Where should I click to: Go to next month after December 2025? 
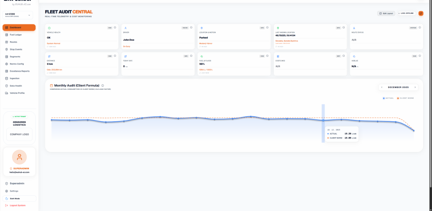[x=415, y=87]
